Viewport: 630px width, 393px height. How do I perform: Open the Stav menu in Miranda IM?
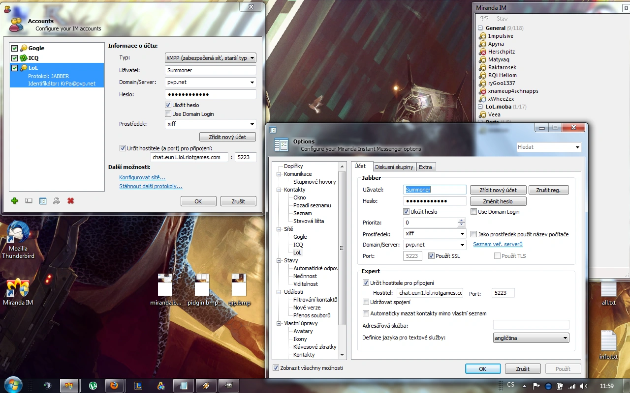[x=502, y=19]
